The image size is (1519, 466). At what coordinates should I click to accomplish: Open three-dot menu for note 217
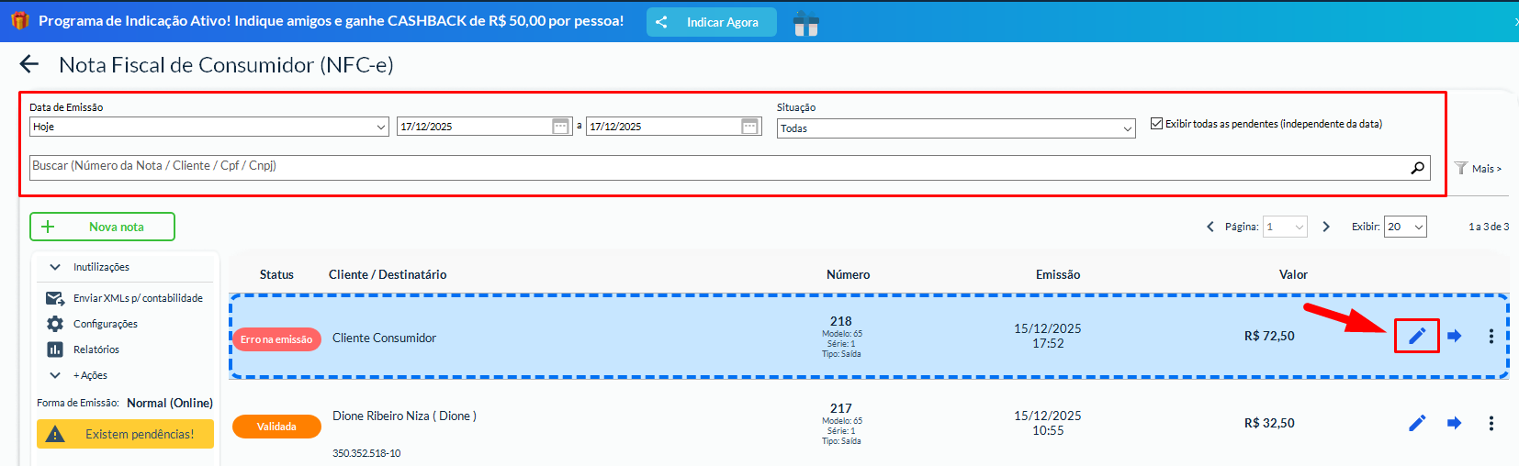pos(1491,423)
